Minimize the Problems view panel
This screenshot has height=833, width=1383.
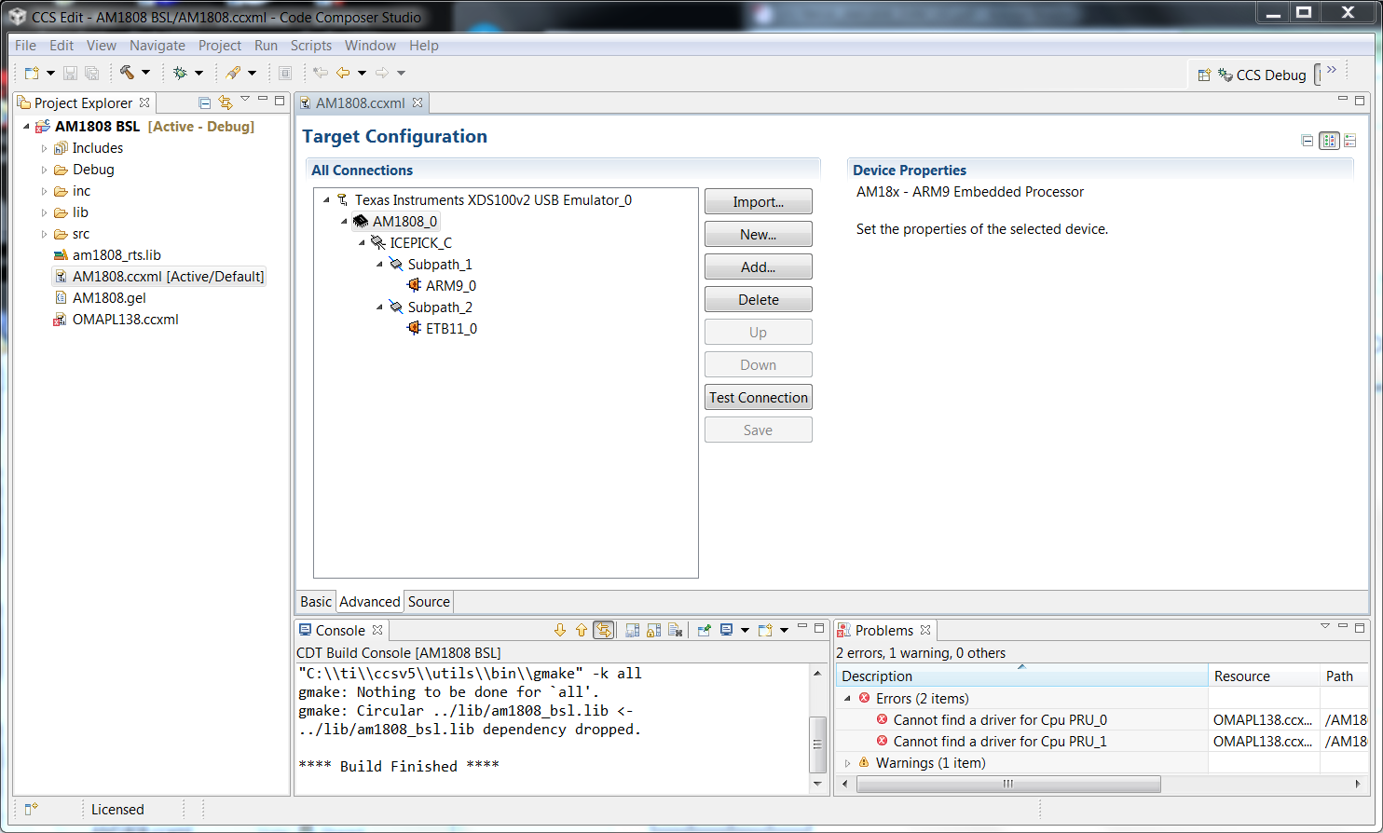point(1343,626)
